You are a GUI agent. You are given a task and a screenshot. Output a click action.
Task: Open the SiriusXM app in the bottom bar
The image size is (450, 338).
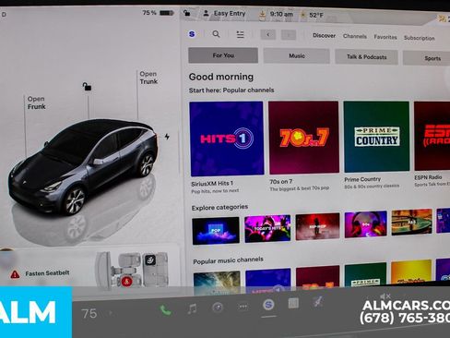click(268, 305)
